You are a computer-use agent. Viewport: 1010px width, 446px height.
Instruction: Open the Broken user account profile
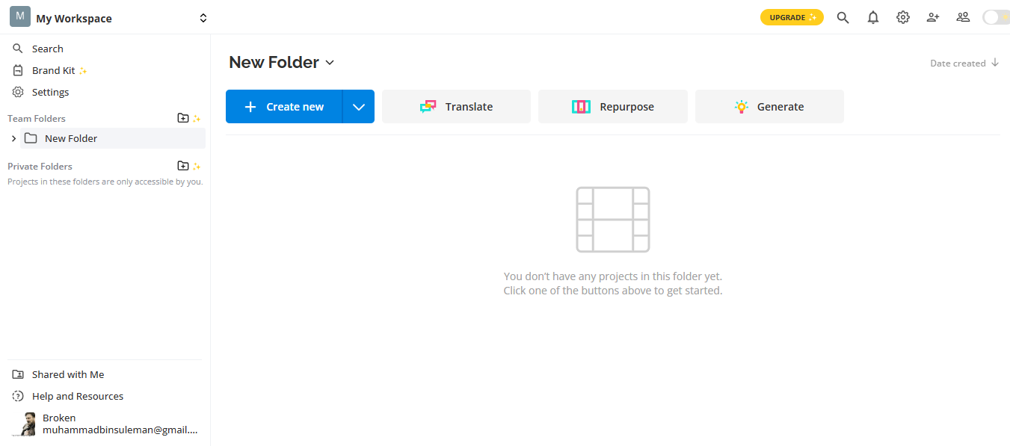click(105, 424)
